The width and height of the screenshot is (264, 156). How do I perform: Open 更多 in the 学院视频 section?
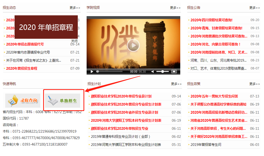tap(175, 8)
